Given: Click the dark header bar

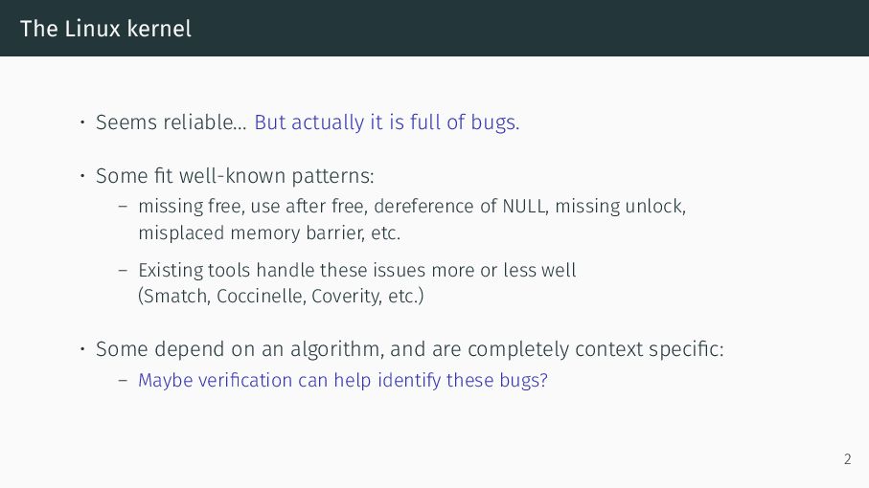Looking at the screenshot, I should coord(435,28).
